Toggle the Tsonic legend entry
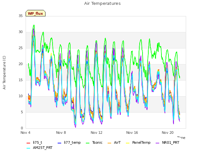The width and height of the screenshot is (205, 154). [x=94, y=142]
